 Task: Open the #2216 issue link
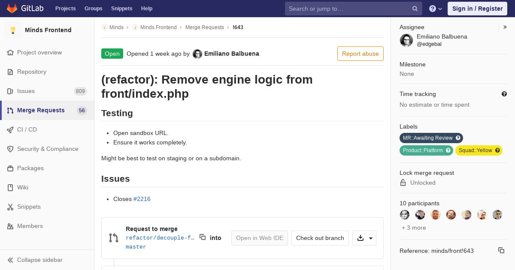142,199
